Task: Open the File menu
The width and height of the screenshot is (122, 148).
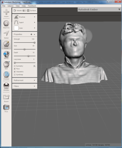Action: tap(4, 6)
